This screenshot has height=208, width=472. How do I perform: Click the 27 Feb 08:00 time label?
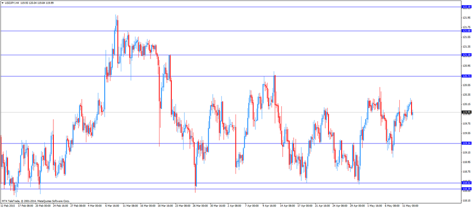[78, 206]
